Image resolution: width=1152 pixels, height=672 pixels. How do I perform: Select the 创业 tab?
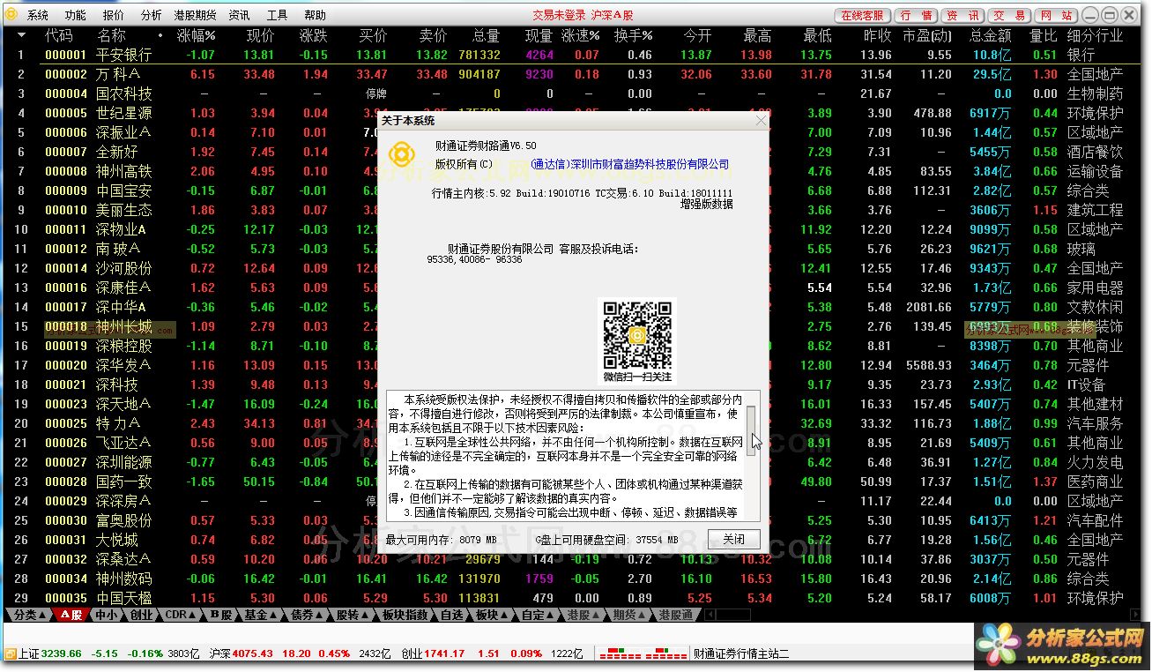(x=141, y=615)
